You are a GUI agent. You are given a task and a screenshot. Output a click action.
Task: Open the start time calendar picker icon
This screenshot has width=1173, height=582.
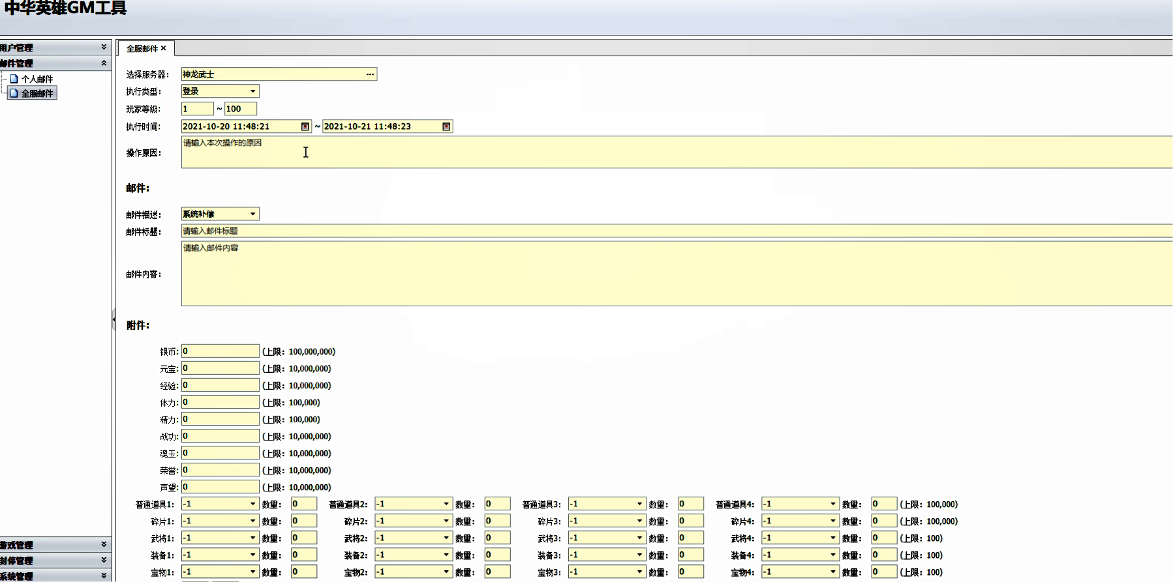[305, 126]
